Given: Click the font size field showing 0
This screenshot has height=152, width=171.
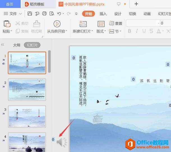Looking at the screenshot, I should pyautogui.click(x=166, y=23).
